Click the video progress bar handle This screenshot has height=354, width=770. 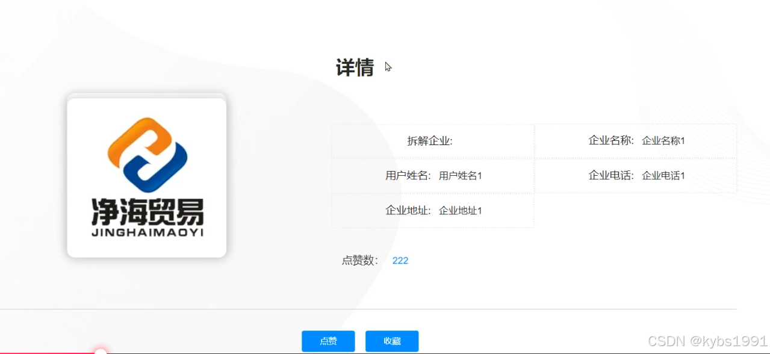coord(101,352)
